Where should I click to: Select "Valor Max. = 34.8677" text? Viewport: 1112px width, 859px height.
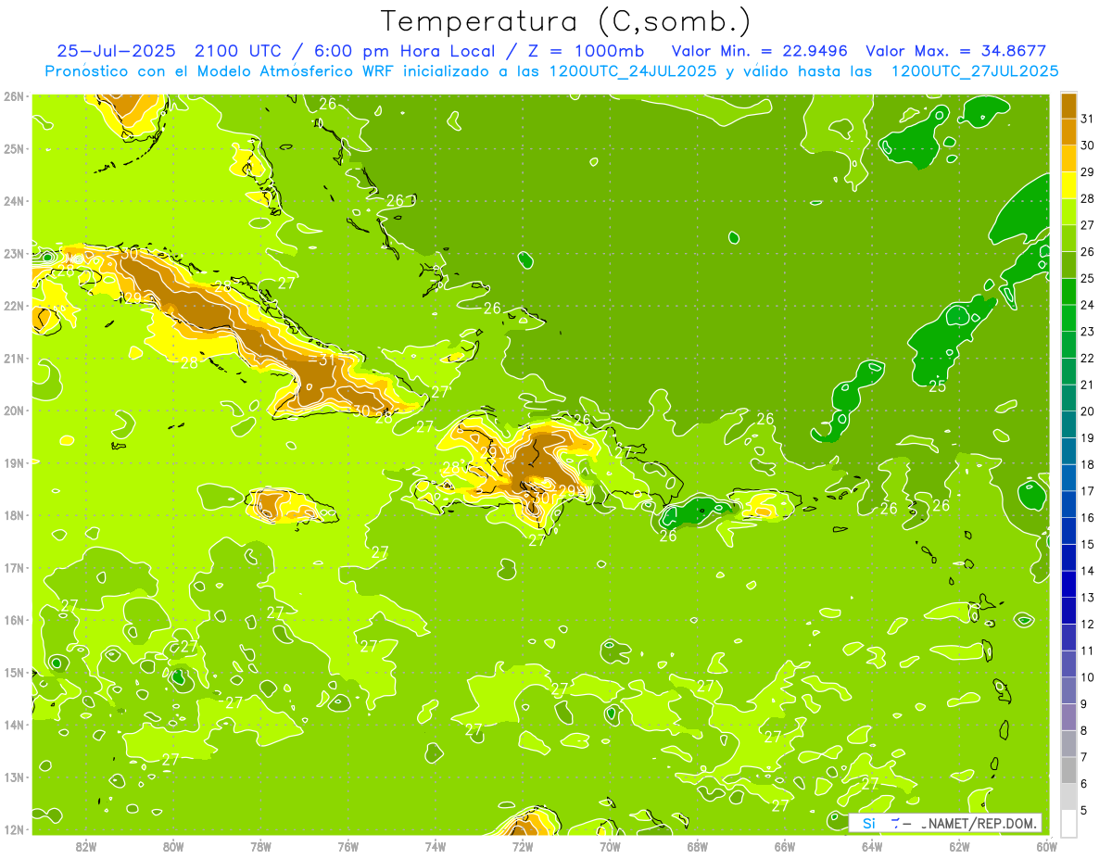click(956, 51)
